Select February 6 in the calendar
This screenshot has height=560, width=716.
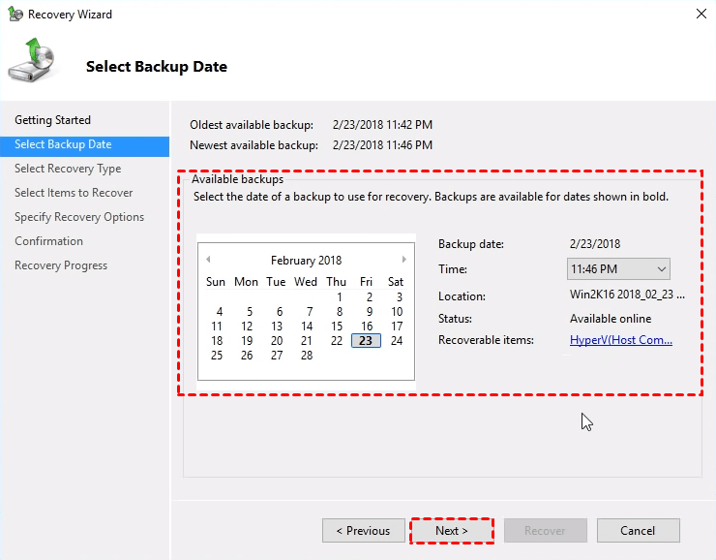pos(280,312)
